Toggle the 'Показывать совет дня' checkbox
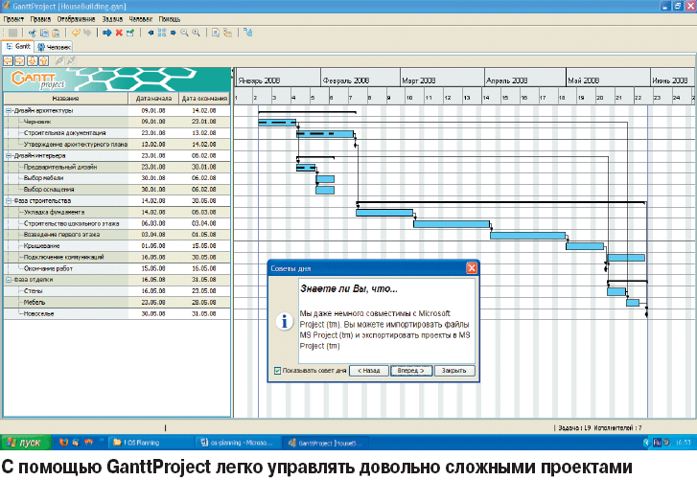This screenshot has width=697, height=480. pyautogui.click(x=277, y=370)
